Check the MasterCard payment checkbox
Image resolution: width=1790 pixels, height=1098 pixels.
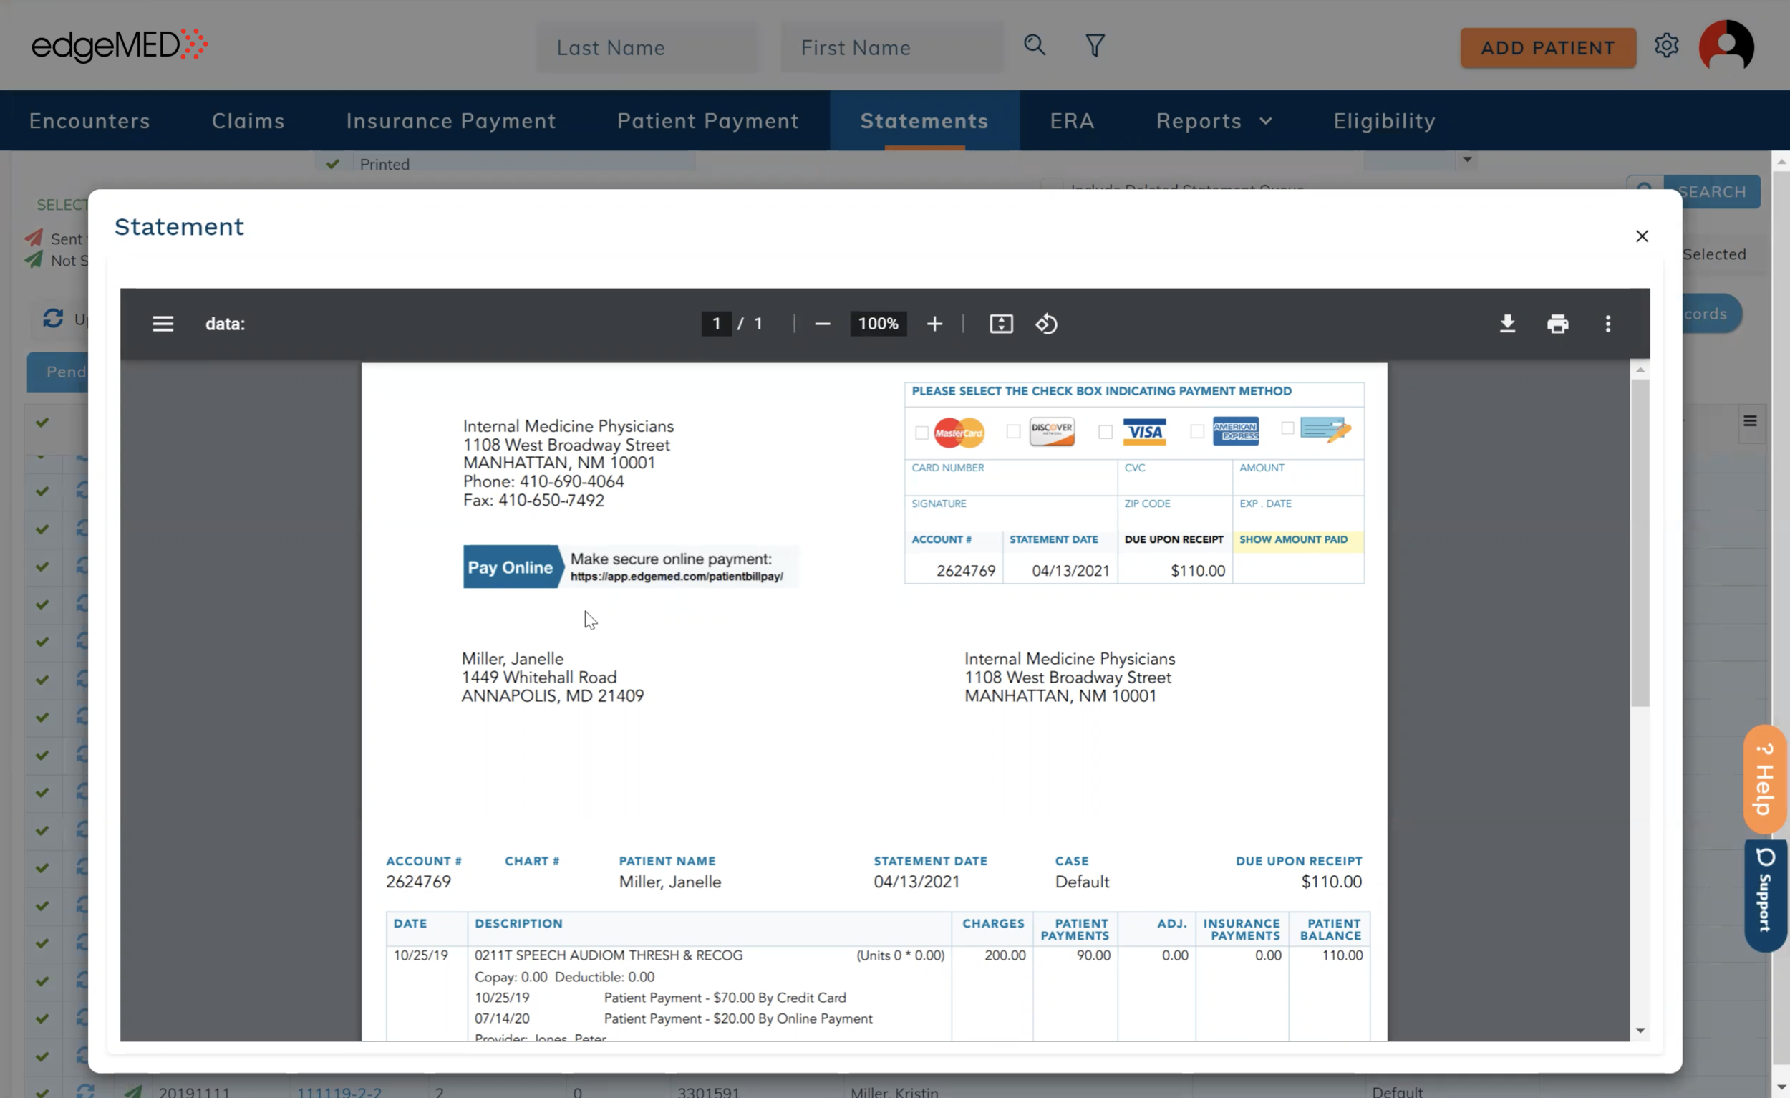tap(922, 433)
